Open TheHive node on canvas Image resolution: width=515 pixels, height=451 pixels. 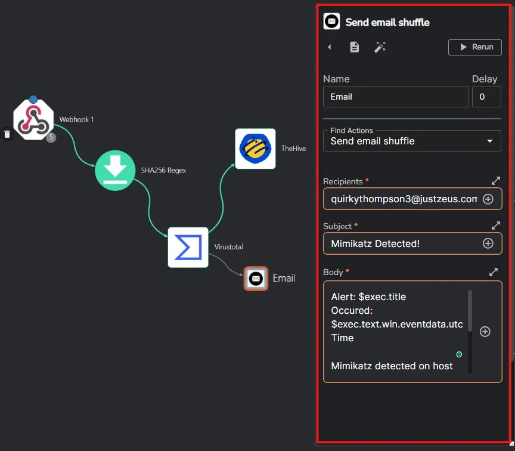(255, 149)
